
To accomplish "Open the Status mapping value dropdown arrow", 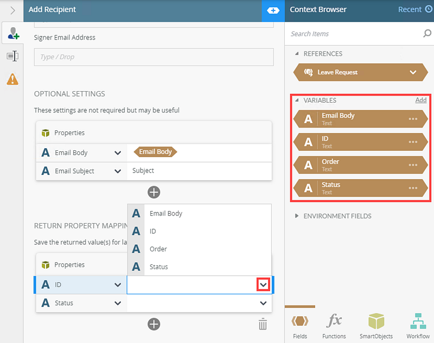I will tap(263, 303).
